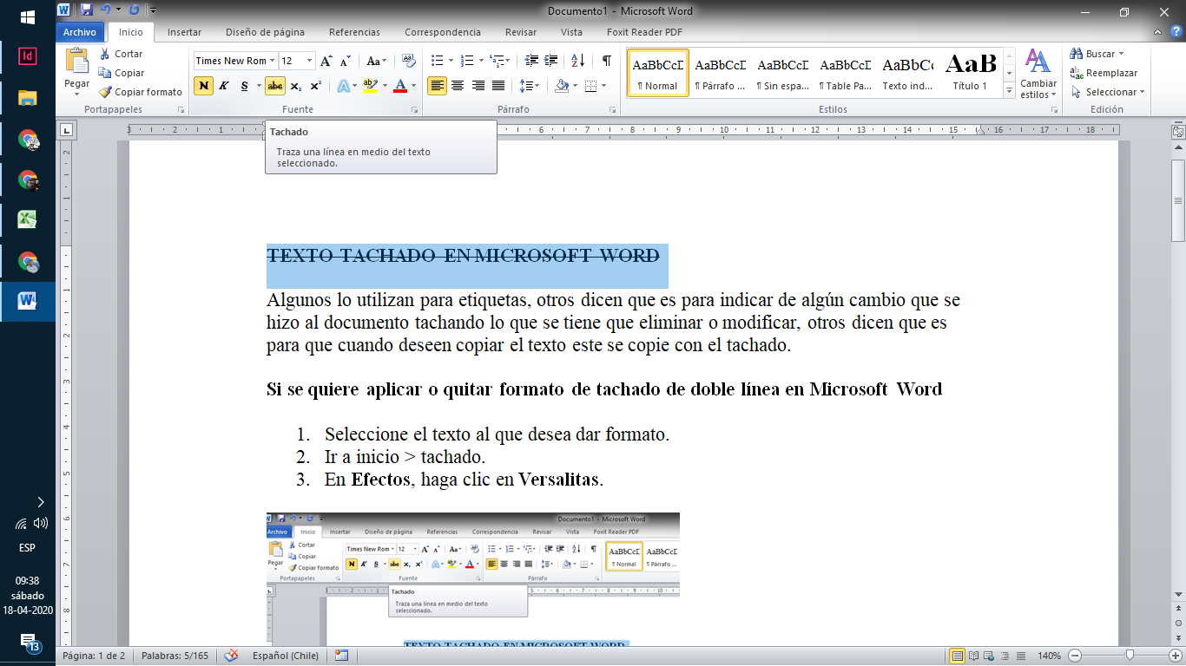Image resolution: width=1186 pixels, height=666 pixels.
Task: Click the Save icon in quick access toolbar
Action: pos(87,10)
